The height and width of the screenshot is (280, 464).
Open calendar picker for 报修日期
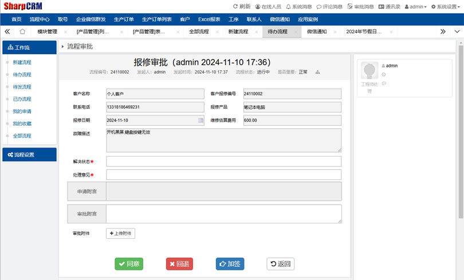point(200,120)
